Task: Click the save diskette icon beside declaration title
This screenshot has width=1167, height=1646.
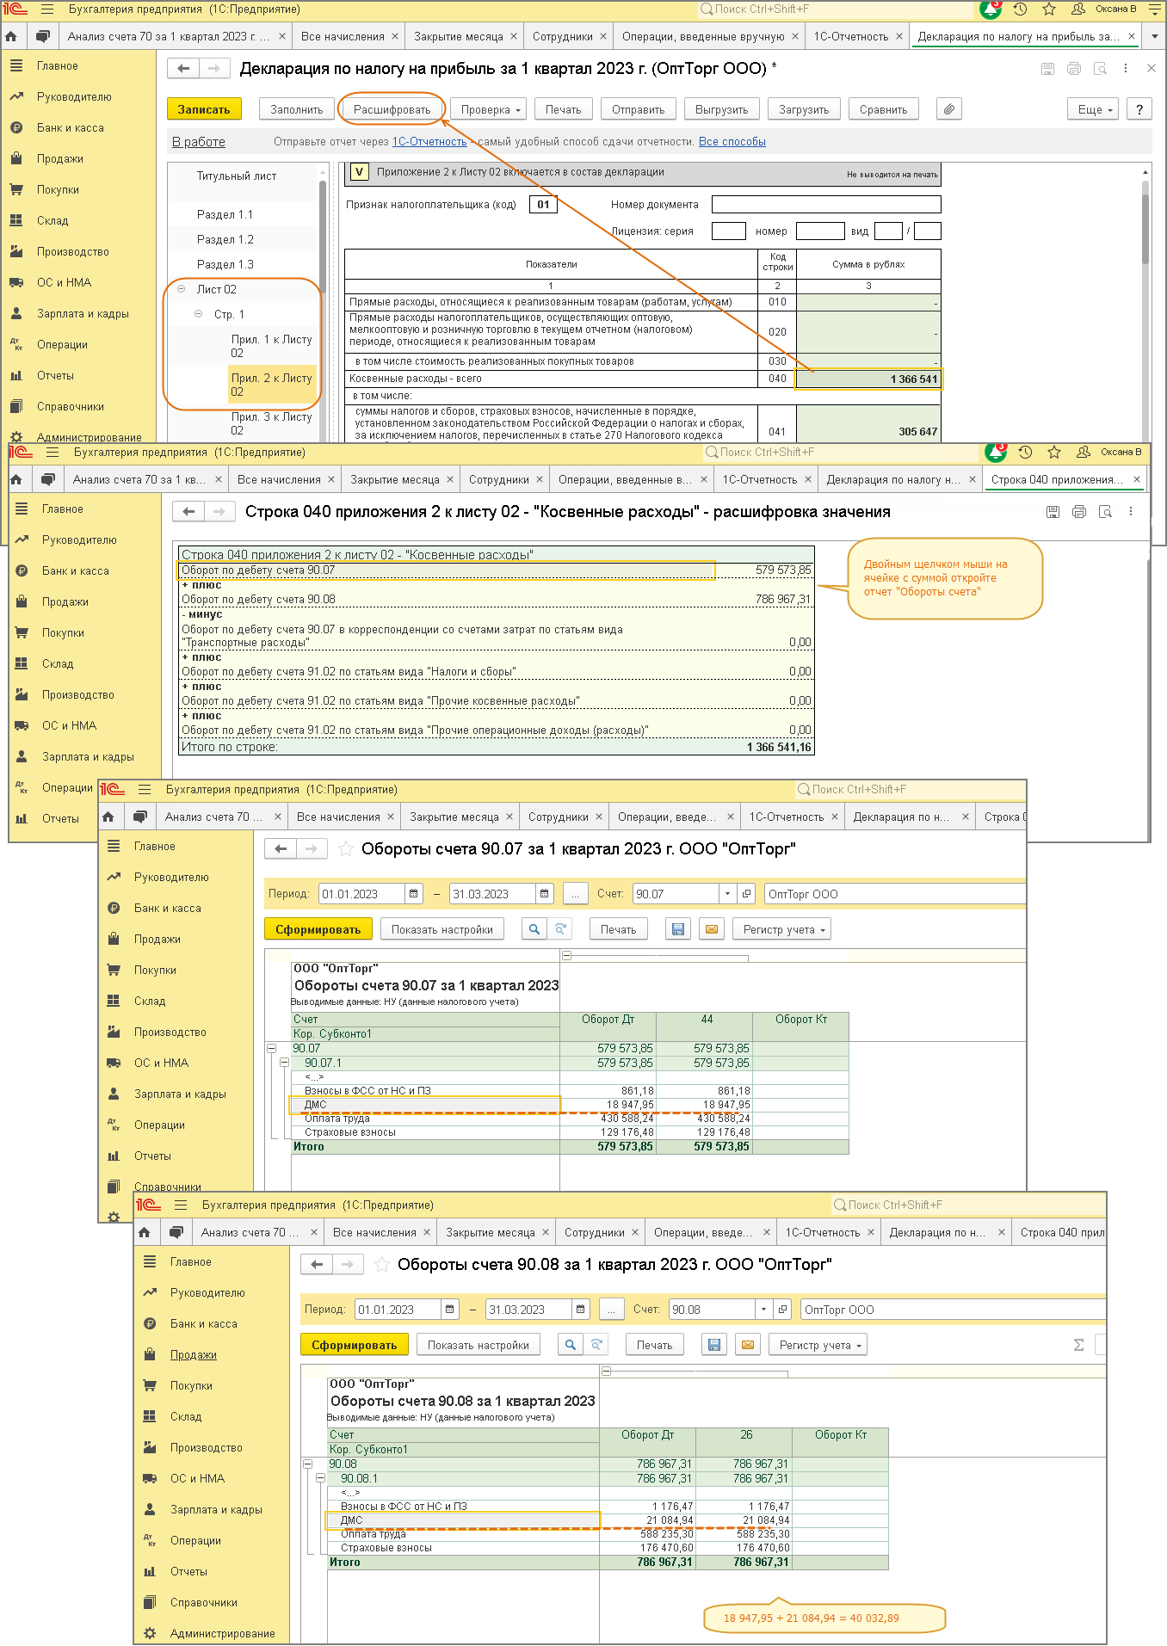Action: 1047,69
